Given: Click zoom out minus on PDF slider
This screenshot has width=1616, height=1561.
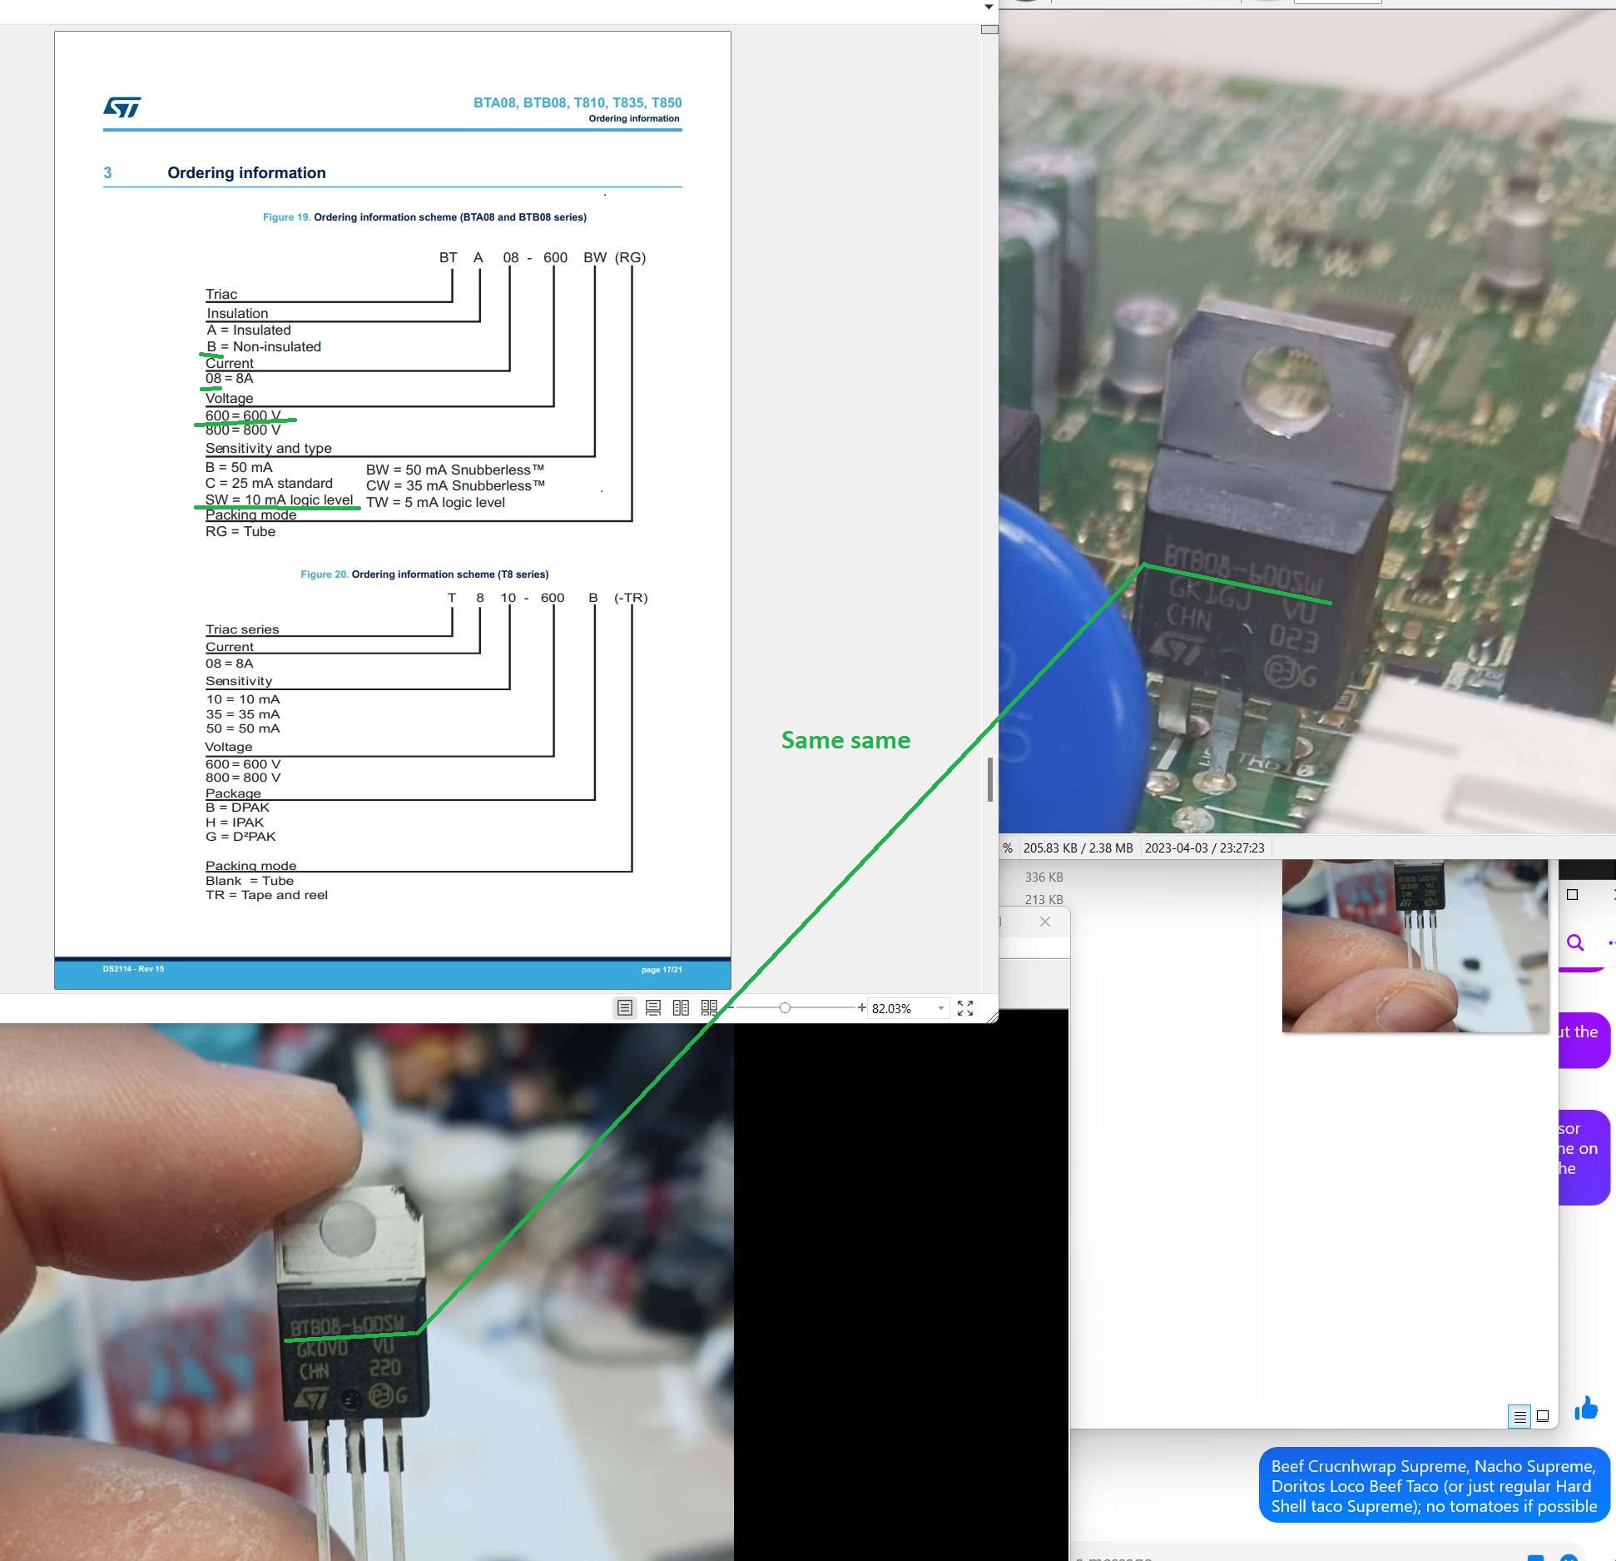Looking at the screenshot, I should pyautogui.click(x=731, y=1008).
